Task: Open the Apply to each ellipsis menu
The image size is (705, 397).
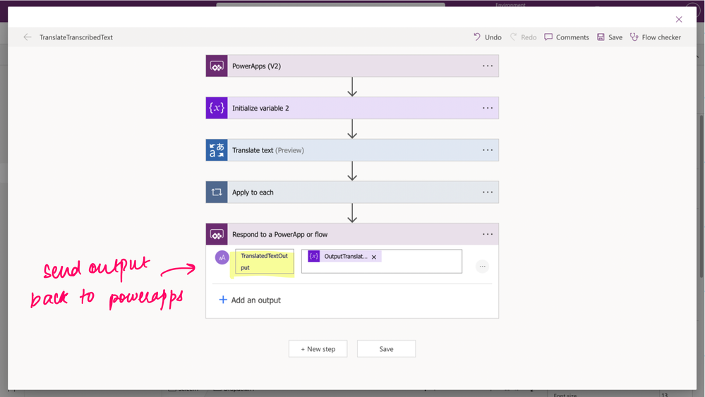Action: (x=488, y=193)
